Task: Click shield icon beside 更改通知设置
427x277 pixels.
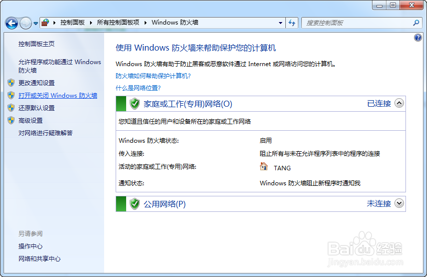Action: coord(11,83)
